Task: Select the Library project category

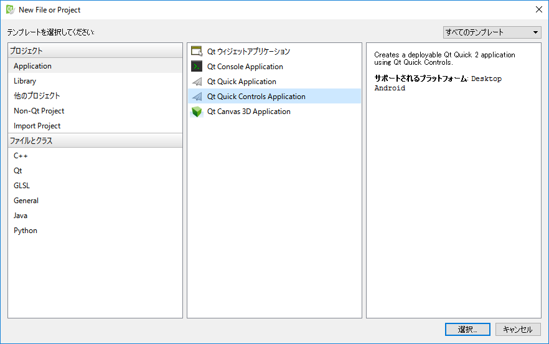Action: point(95,81)
